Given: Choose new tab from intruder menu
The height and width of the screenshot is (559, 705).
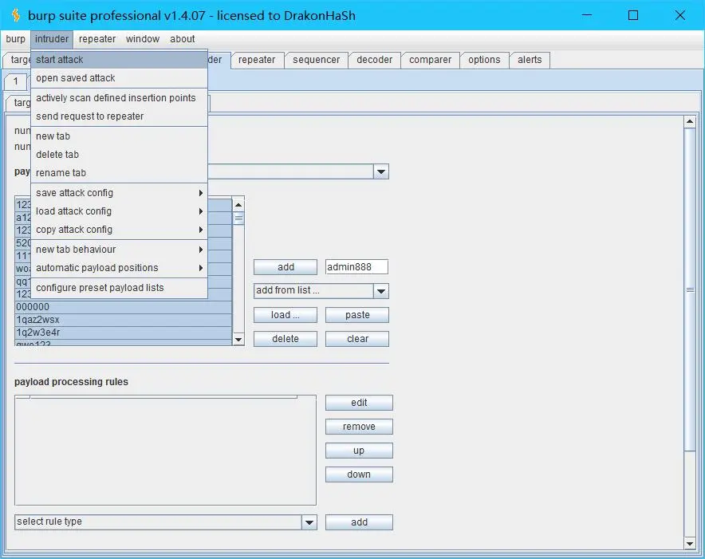Looking at the screenshot, I should [119, 136].
